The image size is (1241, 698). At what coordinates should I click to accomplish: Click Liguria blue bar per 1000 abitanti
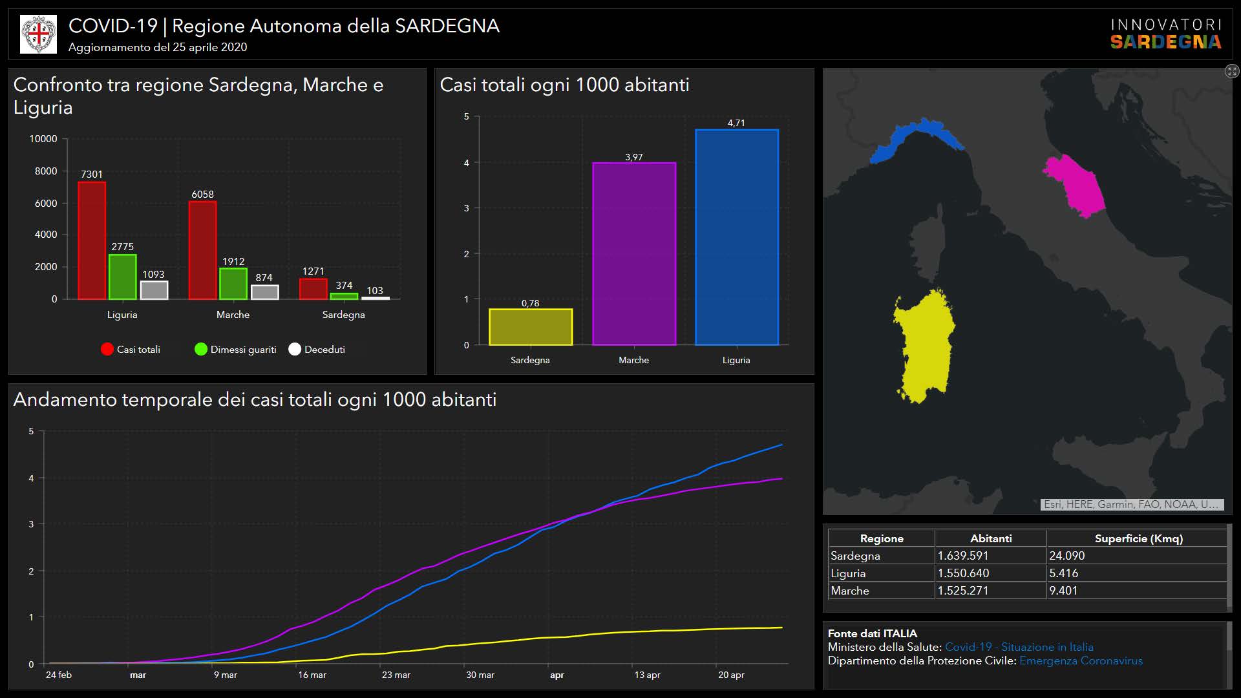point(736,237)
